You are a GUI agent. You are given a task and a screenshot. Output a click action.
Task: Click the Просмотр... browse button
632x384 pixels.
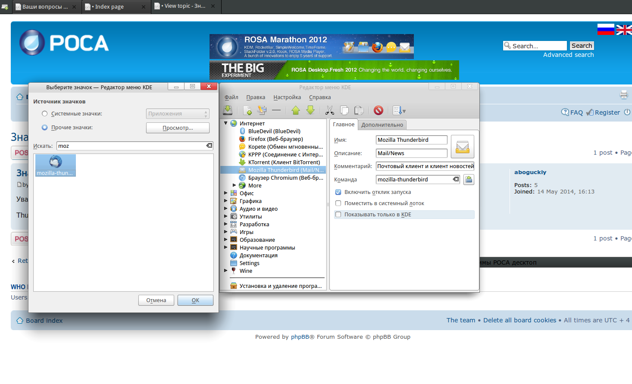click(178, 128)
